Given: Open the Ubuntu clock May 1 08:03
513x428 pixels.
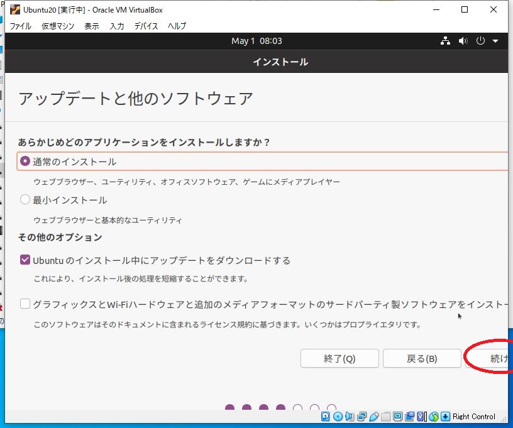Looking at the screenshot, I should (256, 41).
